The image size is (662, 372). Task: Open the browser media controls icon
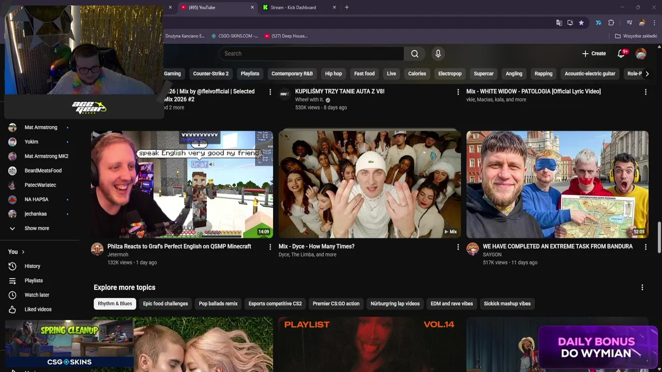629,23
